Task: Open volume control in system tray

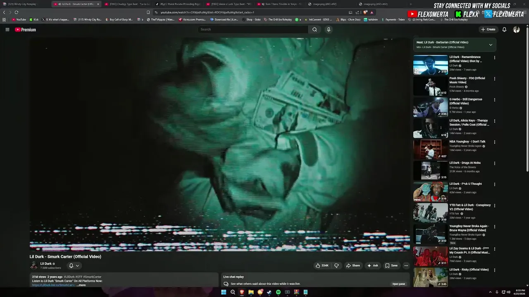Action: pos(508,292)
